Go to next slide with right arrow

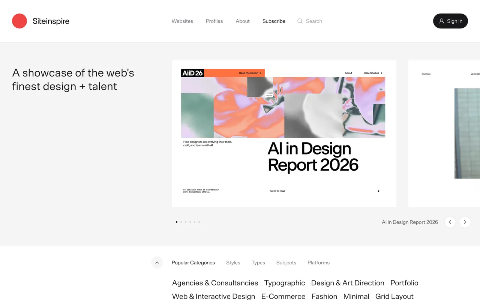point(465,222)
